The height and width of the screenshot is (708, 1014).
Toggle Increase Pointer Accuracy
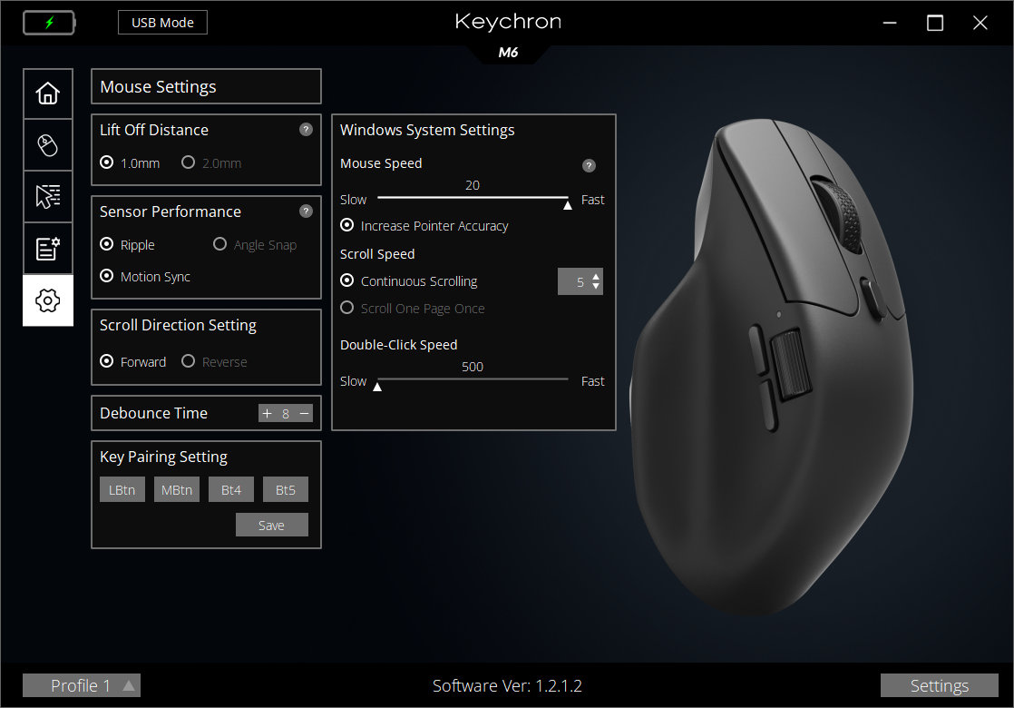[346, 226]
